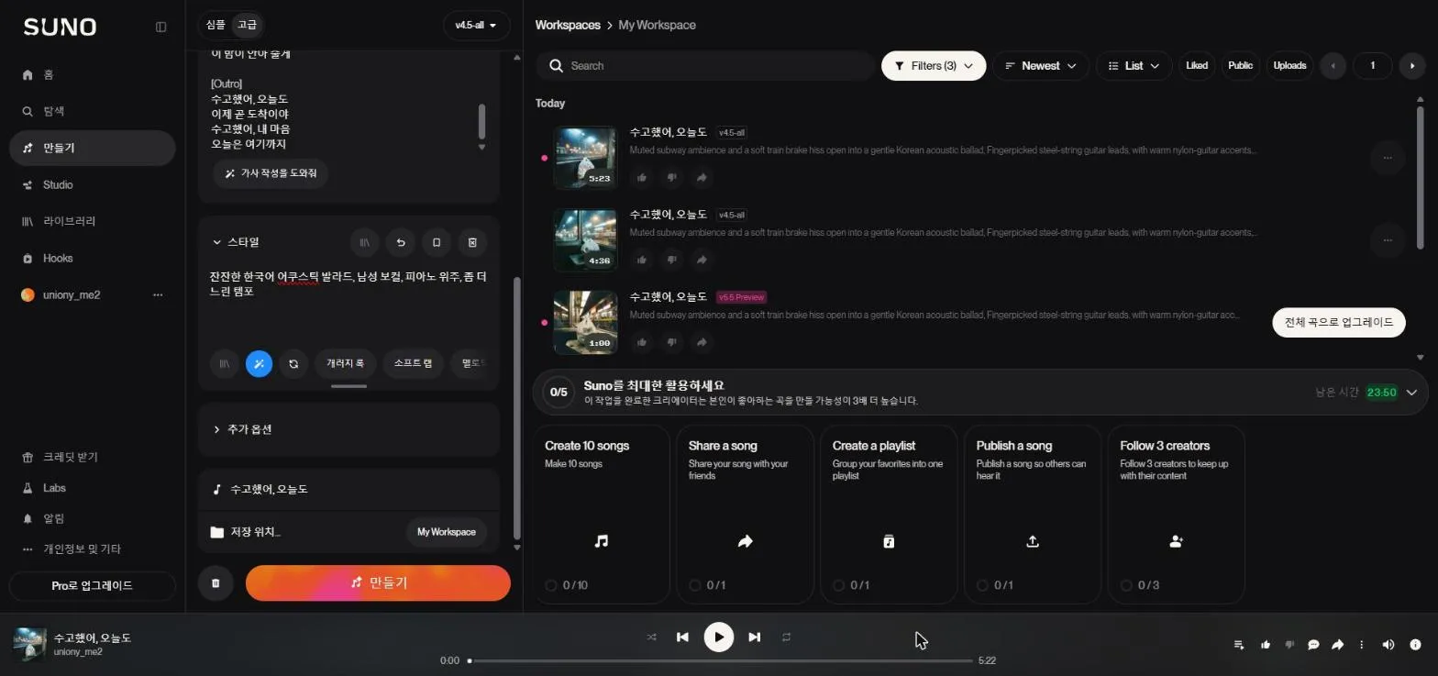This screenshot has height=676, width=1438.
Task: Toggle repeat in the player controls
Action: point(786,637)
